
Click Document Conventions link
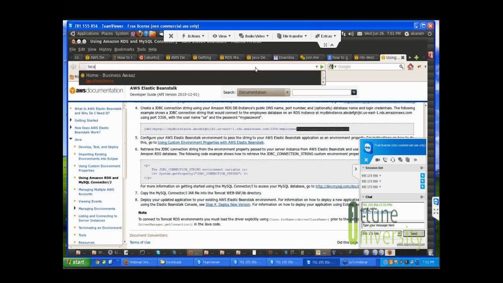click(x=149, y=235)
